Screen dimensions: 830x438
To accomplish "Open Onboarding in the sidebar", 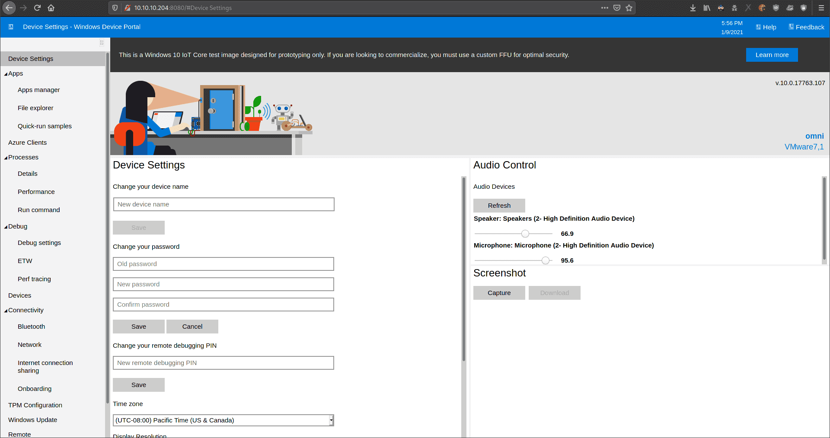I will (35, 389).
